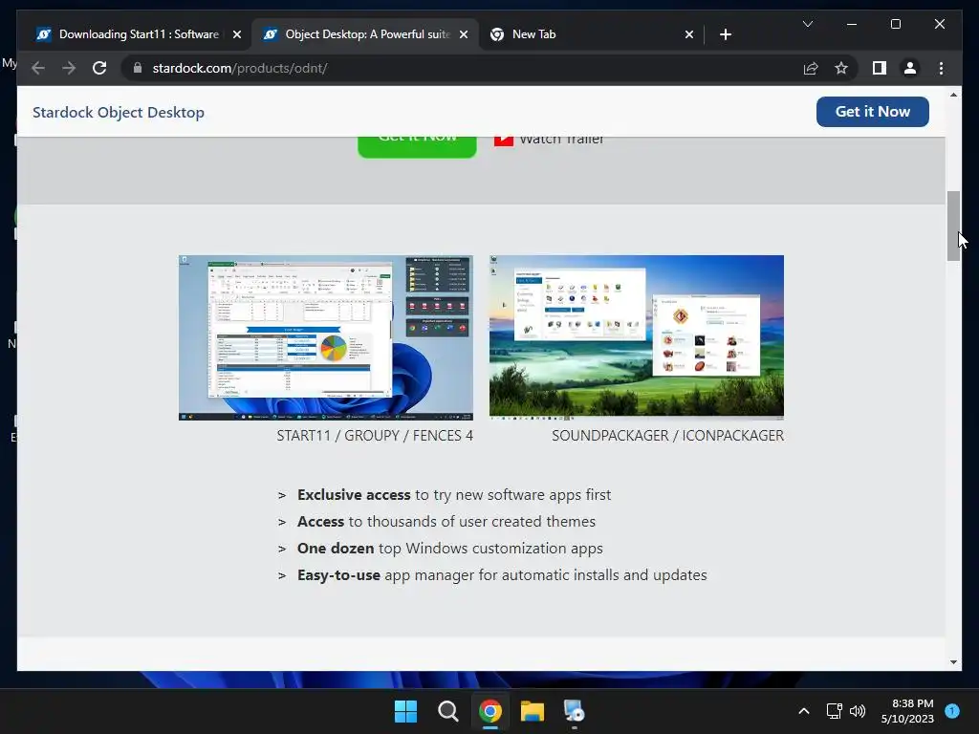The image size is (979, 734).
Task: Close the New Tab tab
Action: coord(688,34)
